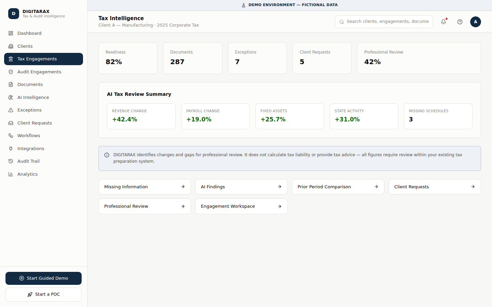Open Analytics from the sidebar
Image resolution: width=492 pixels, height=307 pixels.
(43, 174)
